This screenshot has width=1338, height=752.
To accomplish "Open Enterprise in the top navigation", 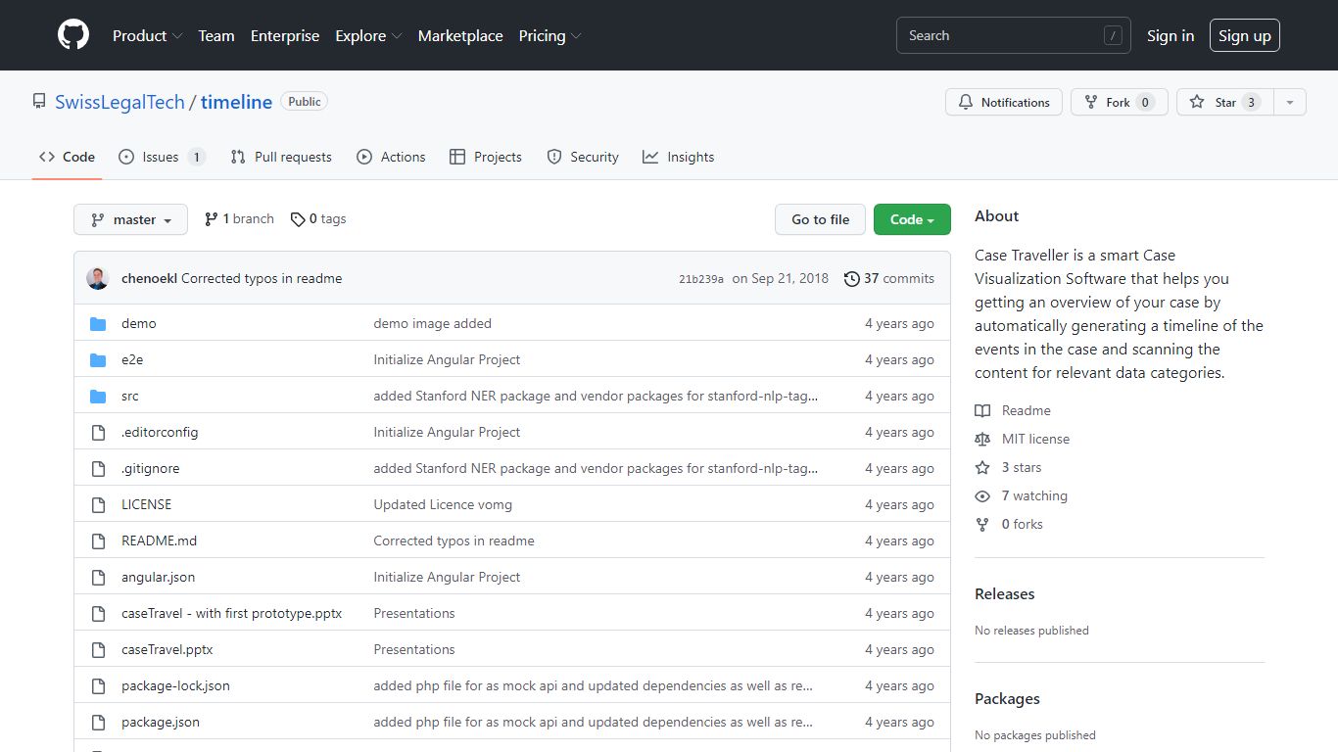I will (x=285, y=35).
